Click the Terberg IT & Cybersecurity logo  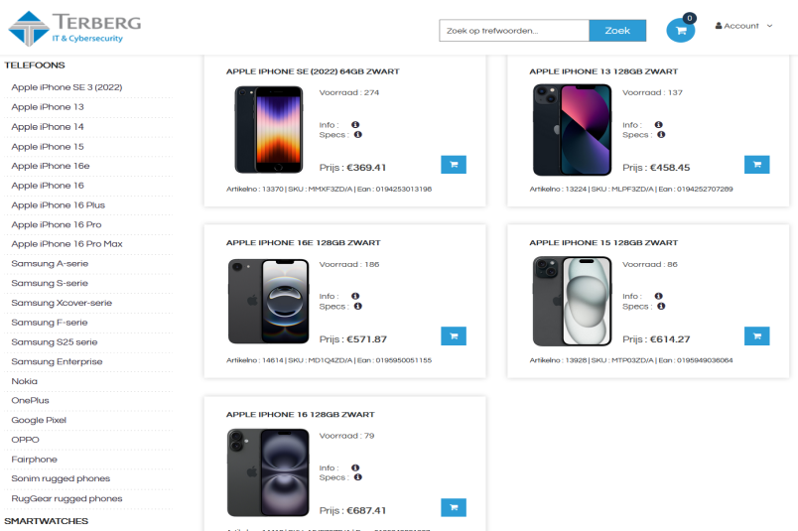coord(74,28)
